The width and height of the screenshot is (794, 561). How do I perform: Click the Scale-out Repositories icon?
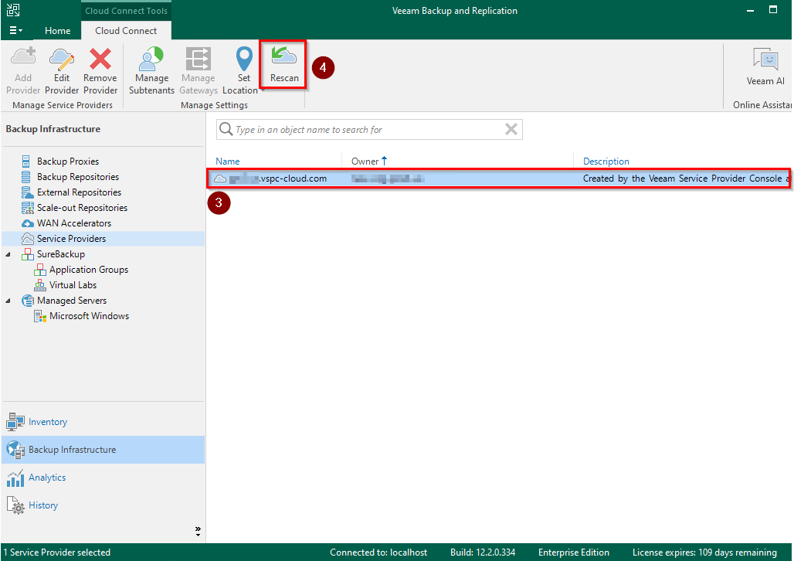pos(27,208)
